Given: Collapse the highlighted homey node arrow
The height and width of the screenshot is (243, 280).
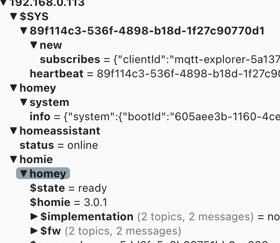Looking at the screenshot, I should click(x=24, y=173).
